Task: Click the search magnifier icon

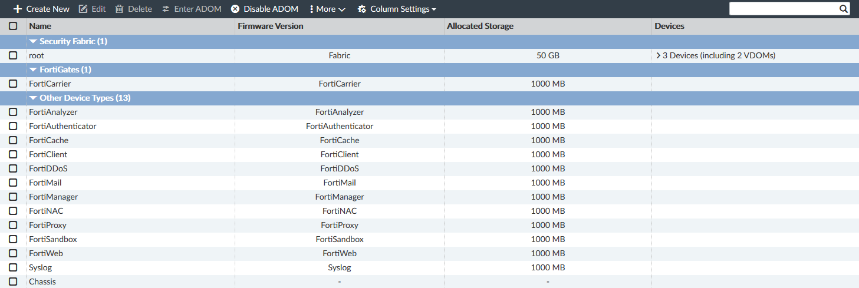Action: click(844, 9)
